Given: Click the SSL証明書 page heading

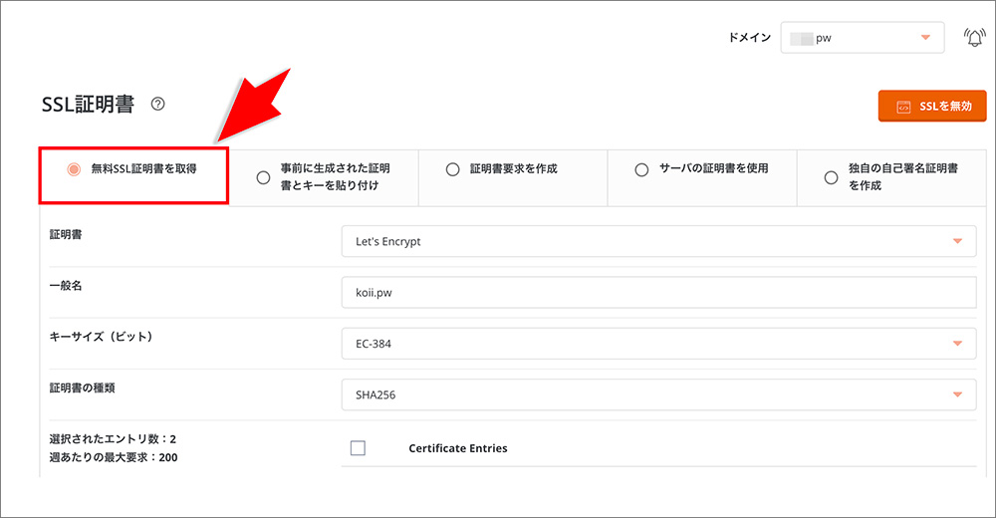Looking at the screenshot, I should pyautogui.click(x=88, y=105).
